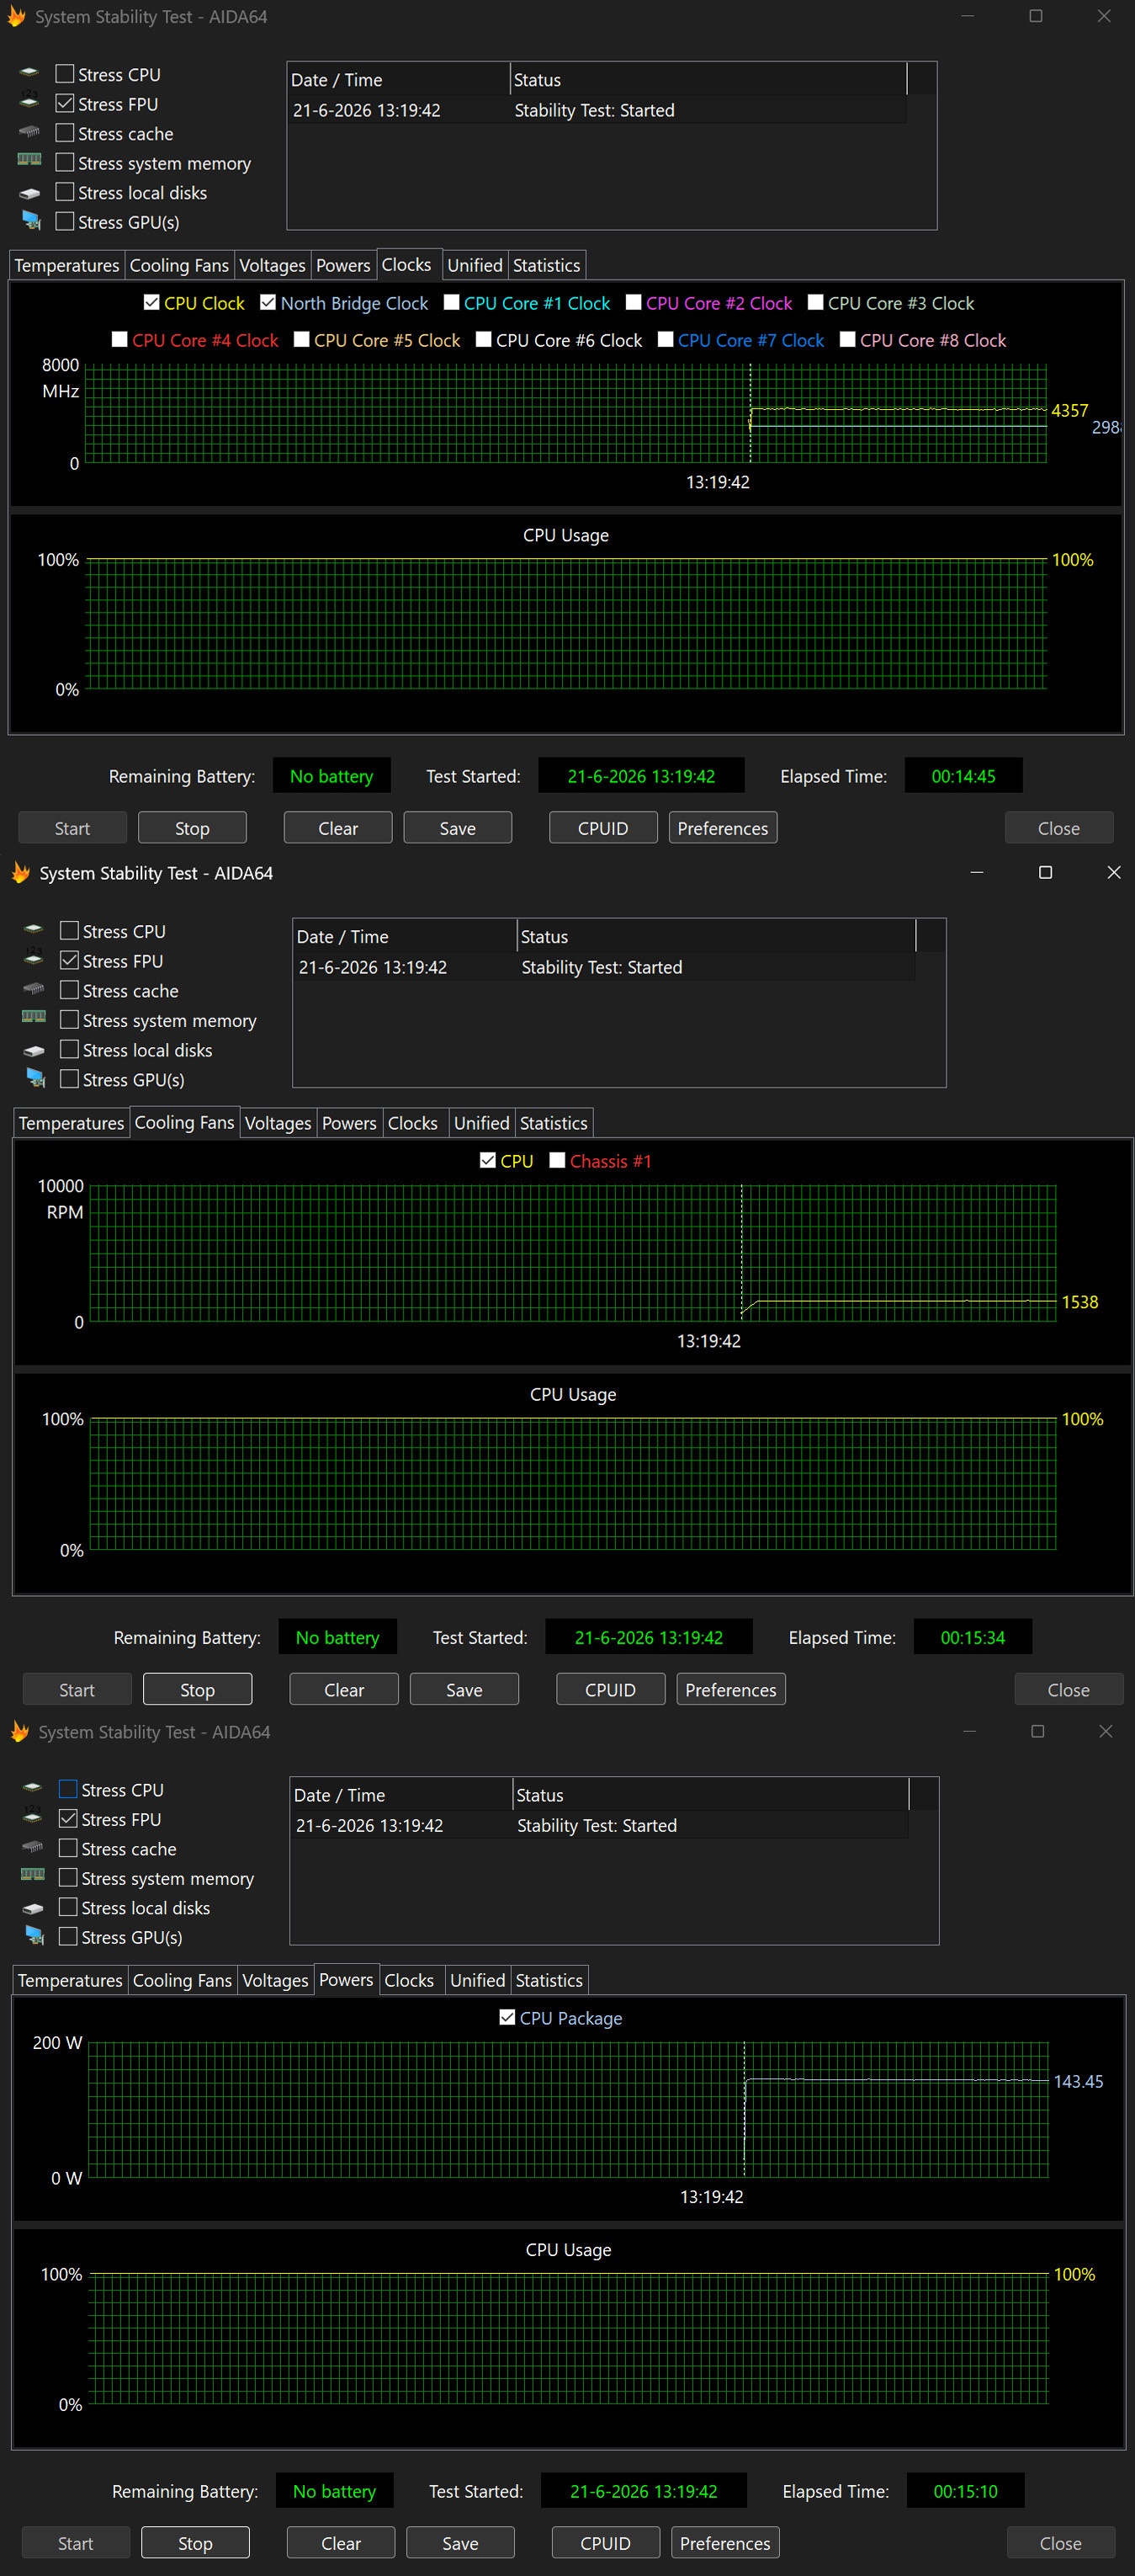The height and width of the screenshot is (2576, 1135).
Task: Show CPU Core #1 Clock on the graph
Action: pos(452,302)
